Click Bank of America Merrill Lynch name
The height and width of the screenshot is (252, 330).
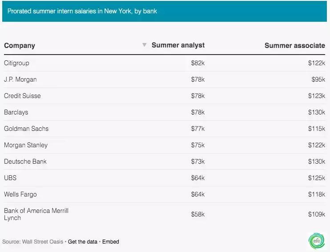[36, 214]
